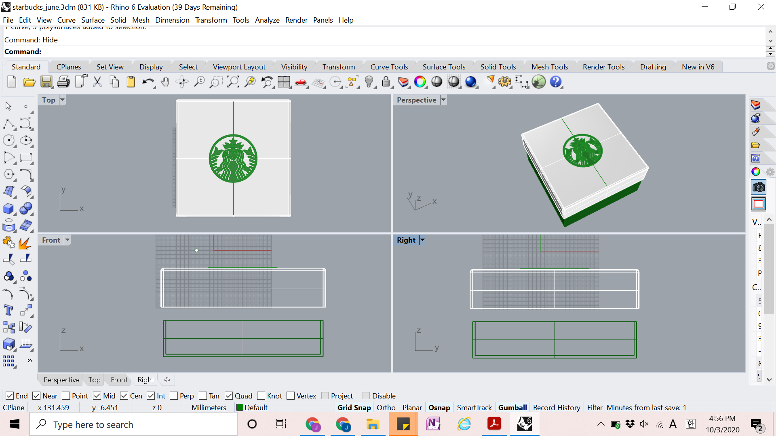
Task: Select the Pan hand tool
Action: 165,82
